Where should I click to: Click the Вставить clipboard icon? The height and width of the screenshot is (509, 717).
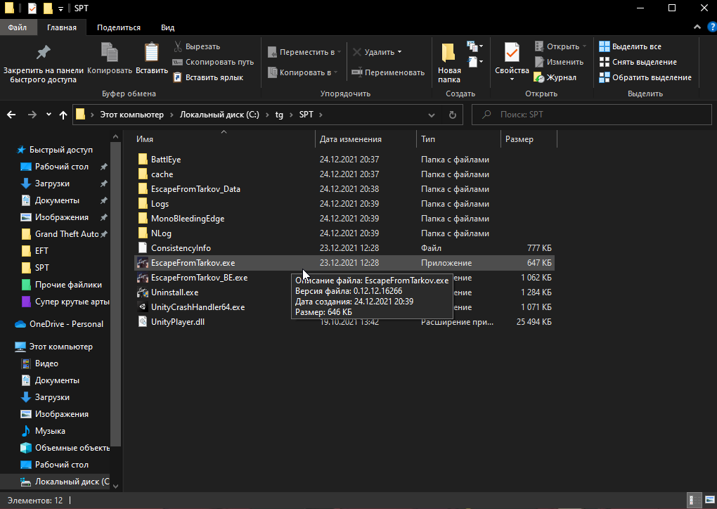[x=152, y=58]
